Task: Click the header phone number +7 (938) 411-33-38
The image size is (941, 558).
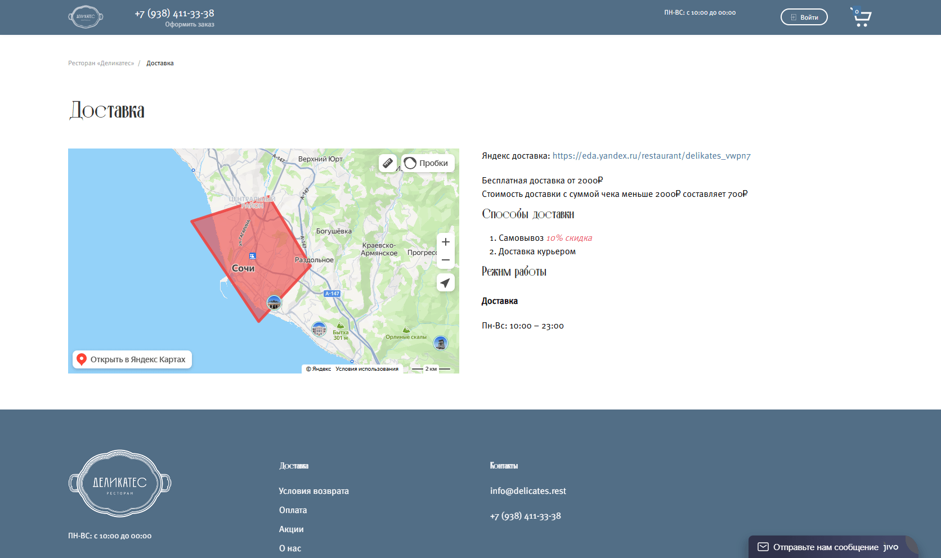Action: 174,13
